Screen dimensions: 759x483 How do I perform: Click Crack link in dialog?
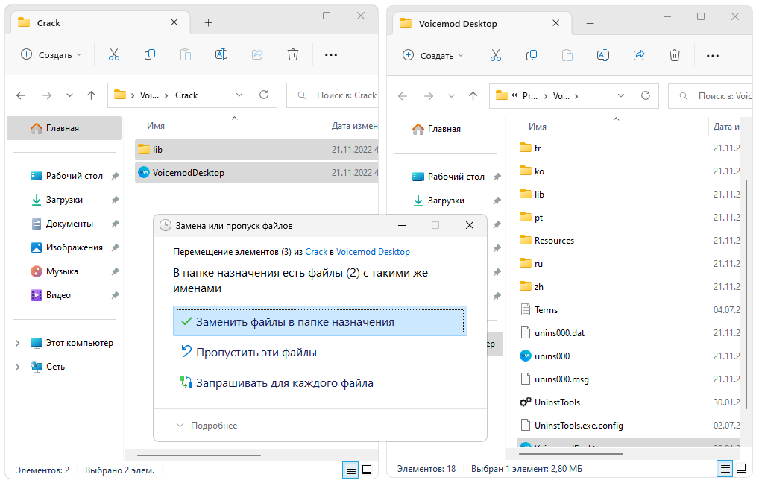coord(316,252)
